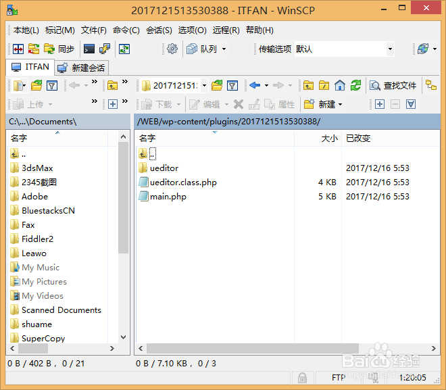Click the blue back arrow in remote panel
Viewport: 446px width, 390px height.
coord(255,85)
